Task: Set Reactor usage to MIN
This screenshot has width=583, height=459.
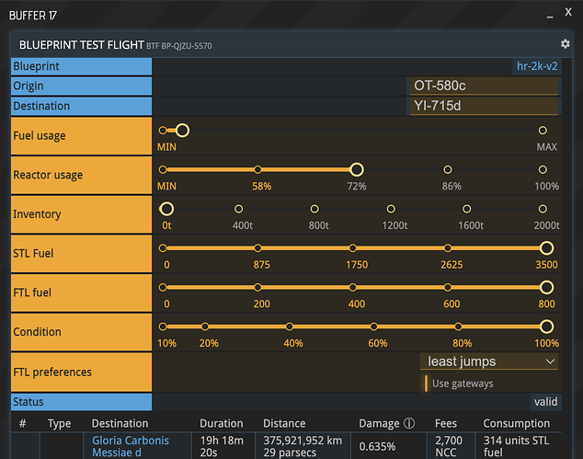Action: coord(163,169)
